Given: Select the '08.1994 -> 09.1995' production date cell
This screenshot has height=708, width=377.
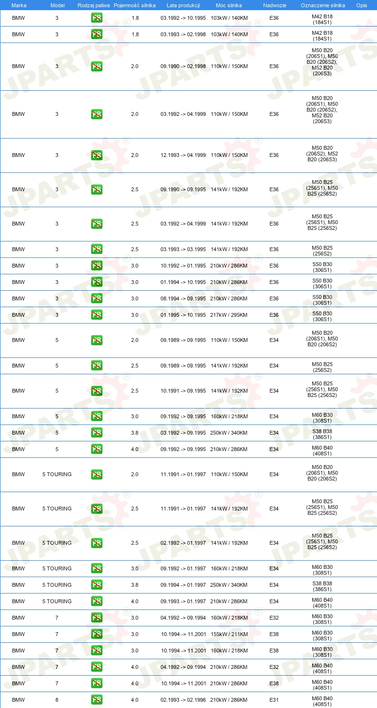Looking at the screenshot, I should [x=183, y=299].
